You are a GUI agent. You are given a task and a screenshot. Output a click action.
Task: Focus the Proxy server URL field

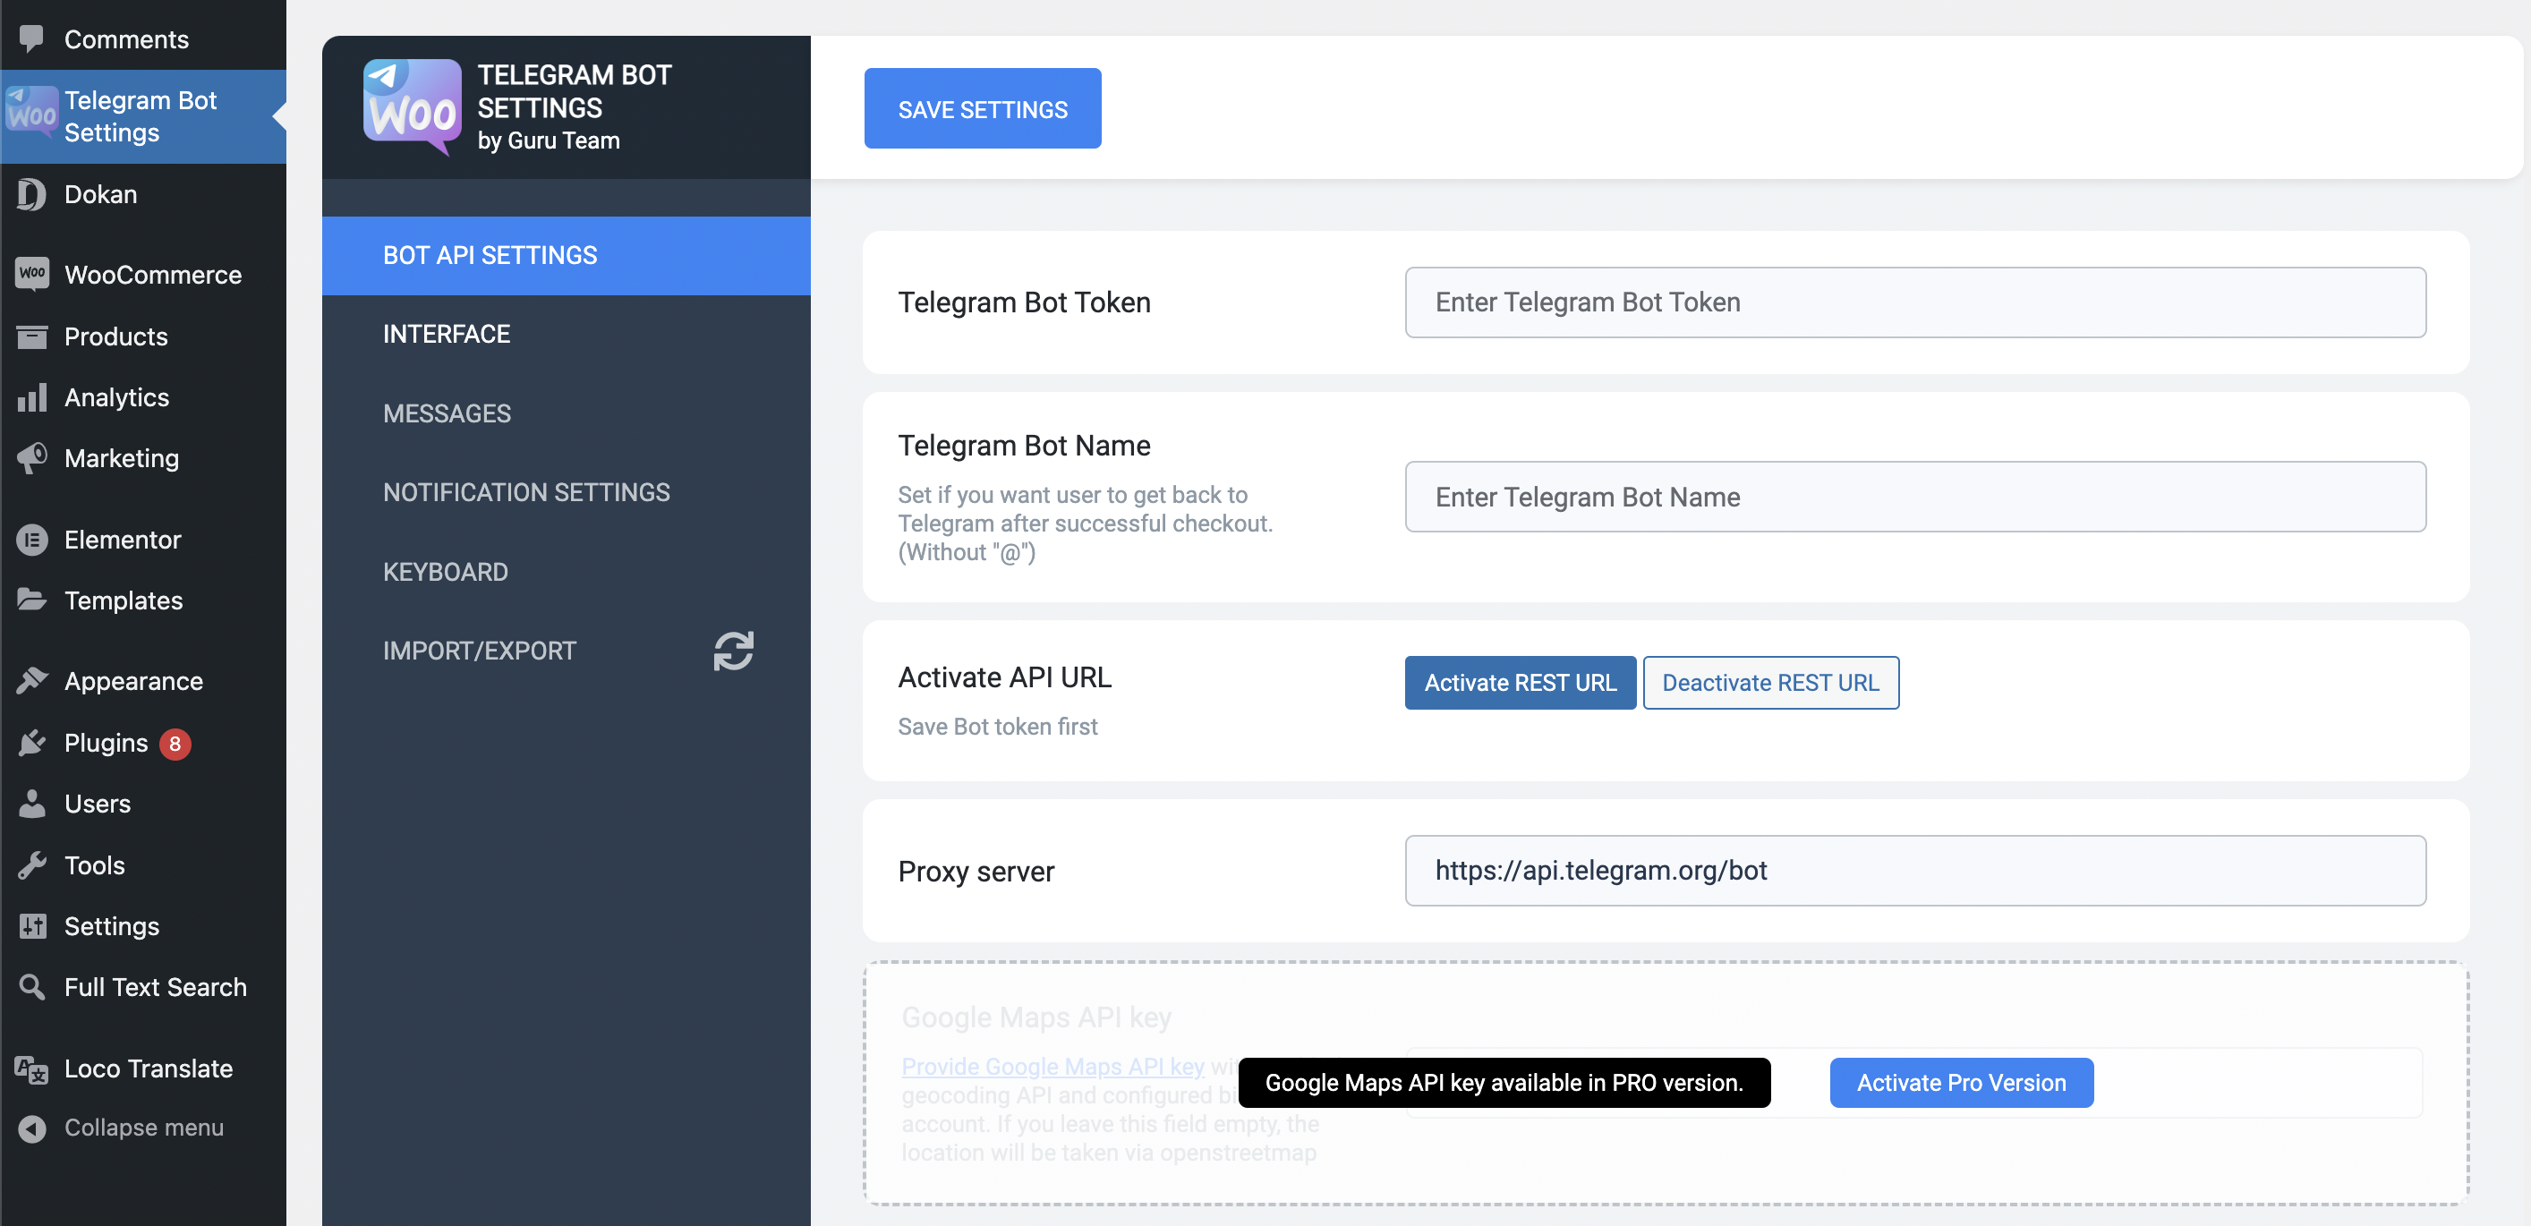[x=1915, y=871]
